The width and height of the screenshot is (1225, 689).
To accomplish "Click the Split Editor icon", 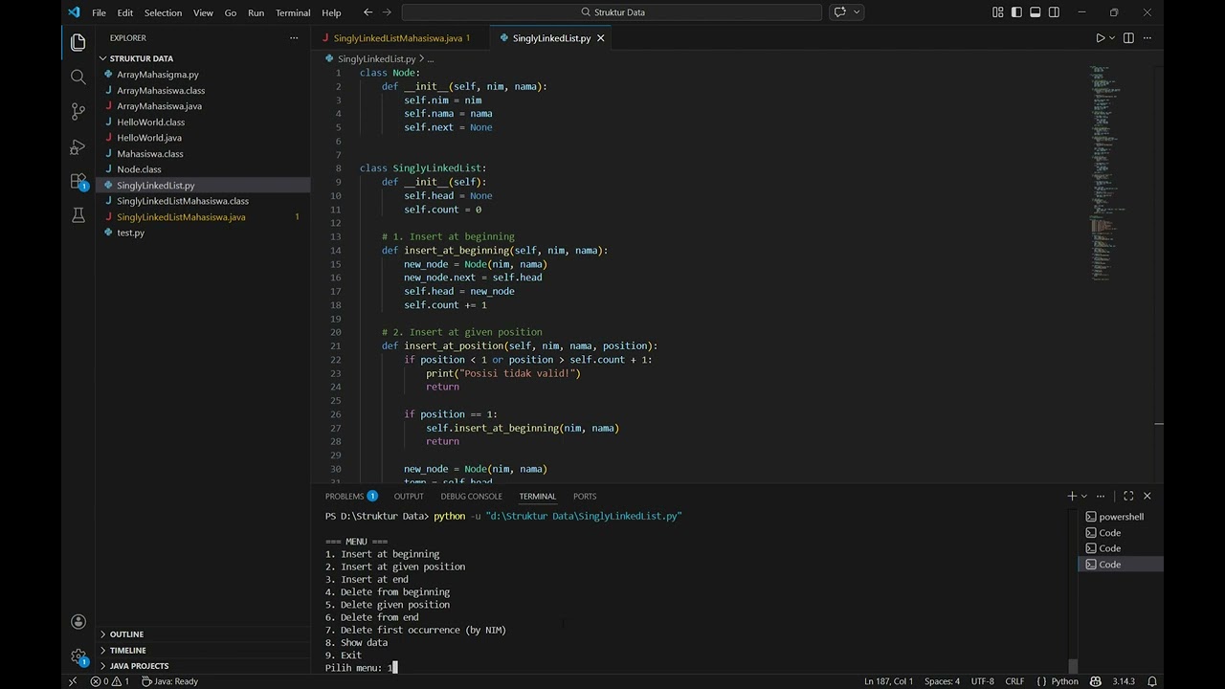I will 1128,38.
